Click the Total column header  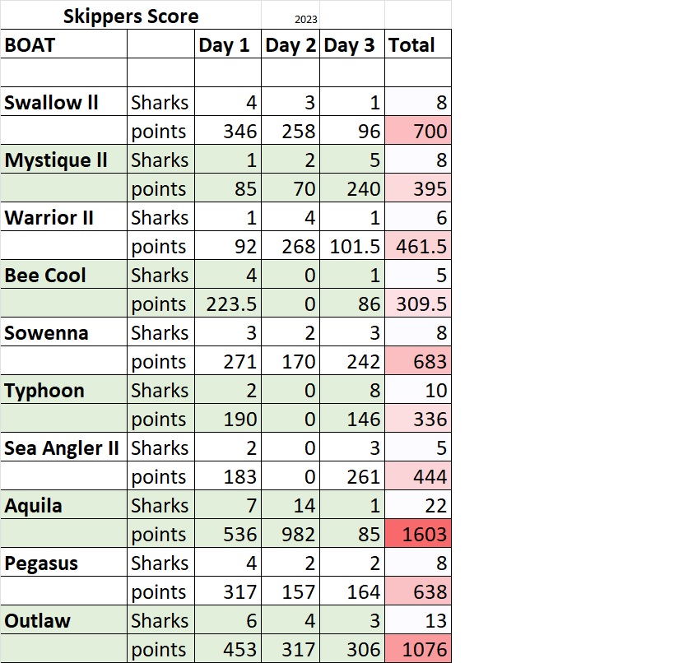tap(418, 44)
